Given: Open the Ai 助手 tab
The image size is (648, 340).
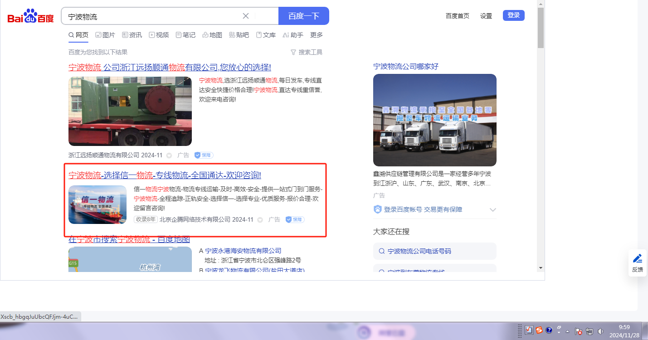Looking at the screenshot, I should point(293,35).
